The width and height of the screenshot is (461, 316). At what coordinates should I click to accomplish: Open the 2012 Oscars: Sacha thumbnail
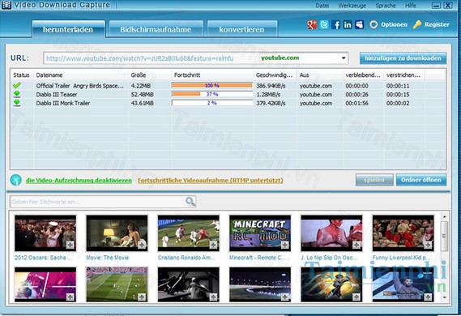click(x=45, y=233)
